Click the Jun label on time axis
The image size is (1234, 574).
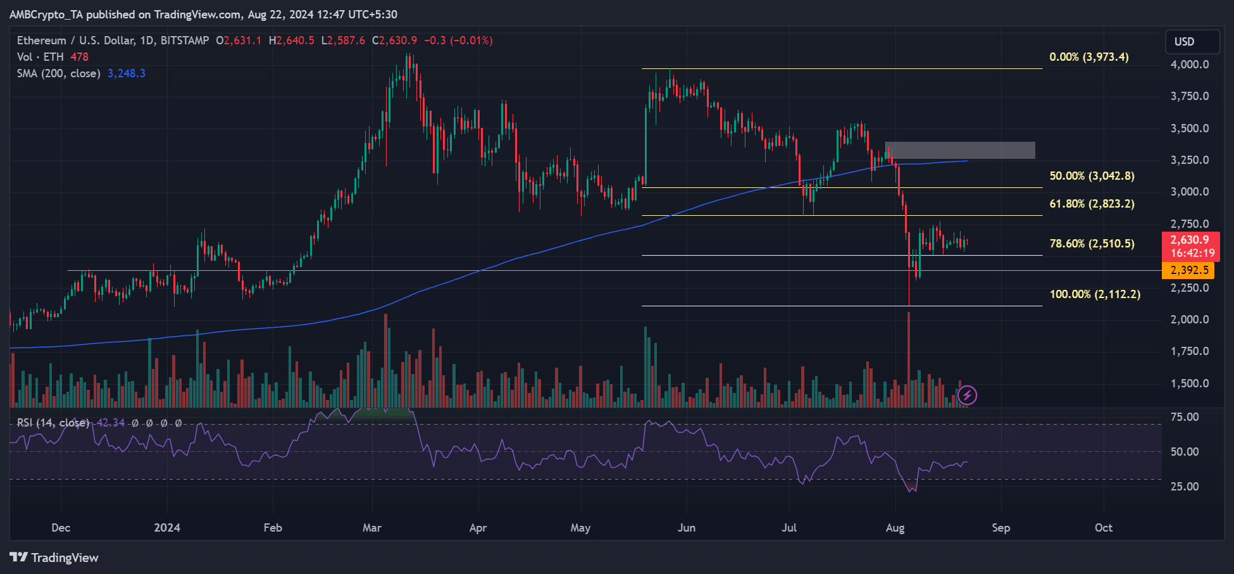point(687,528)
